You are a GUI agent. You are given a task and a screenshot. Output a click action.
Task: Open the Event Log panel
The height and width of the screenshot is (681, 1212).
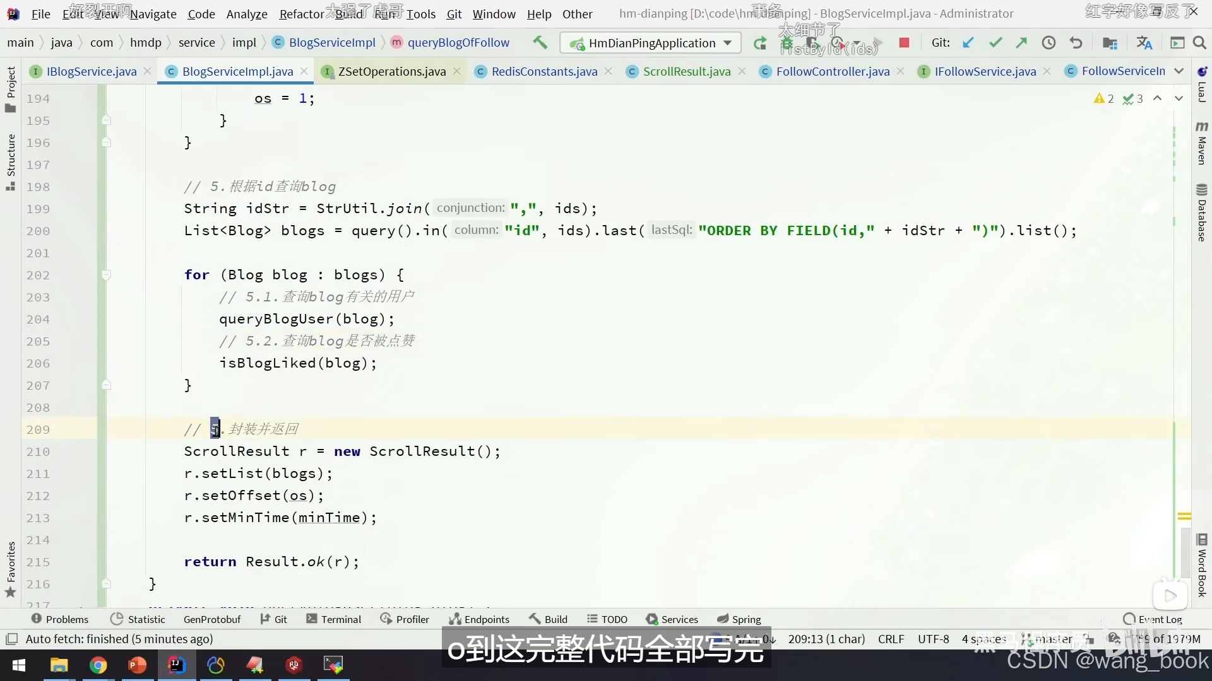point(1153,619)
